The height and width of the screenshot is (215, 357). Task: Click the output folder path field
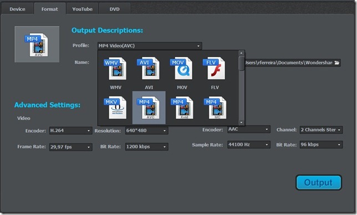(293, 62)
